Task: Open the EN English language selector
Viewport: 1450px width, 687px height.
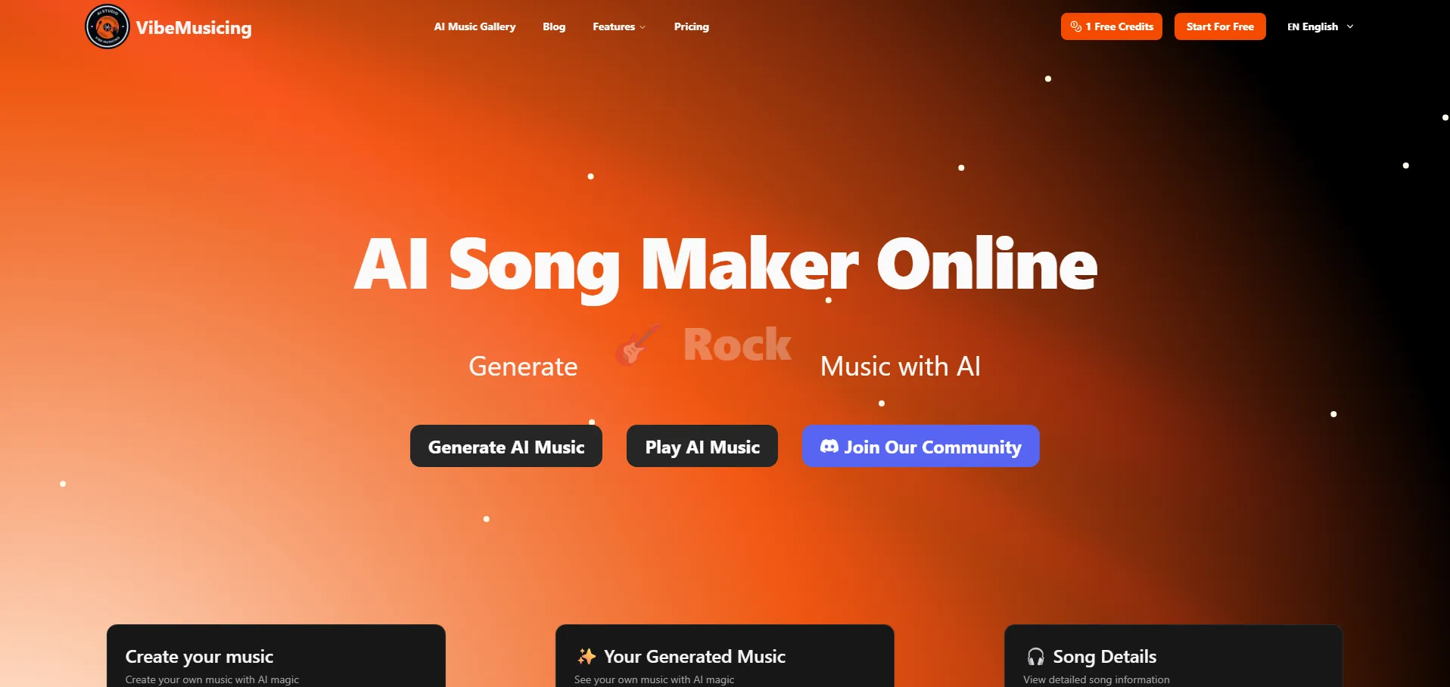Action: pyautogui.click(x=1321, y=26)
